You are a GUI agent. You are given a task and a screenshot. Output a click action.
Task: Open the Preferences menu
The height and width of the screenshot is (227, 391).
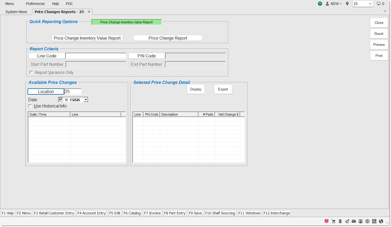(35, 4)
